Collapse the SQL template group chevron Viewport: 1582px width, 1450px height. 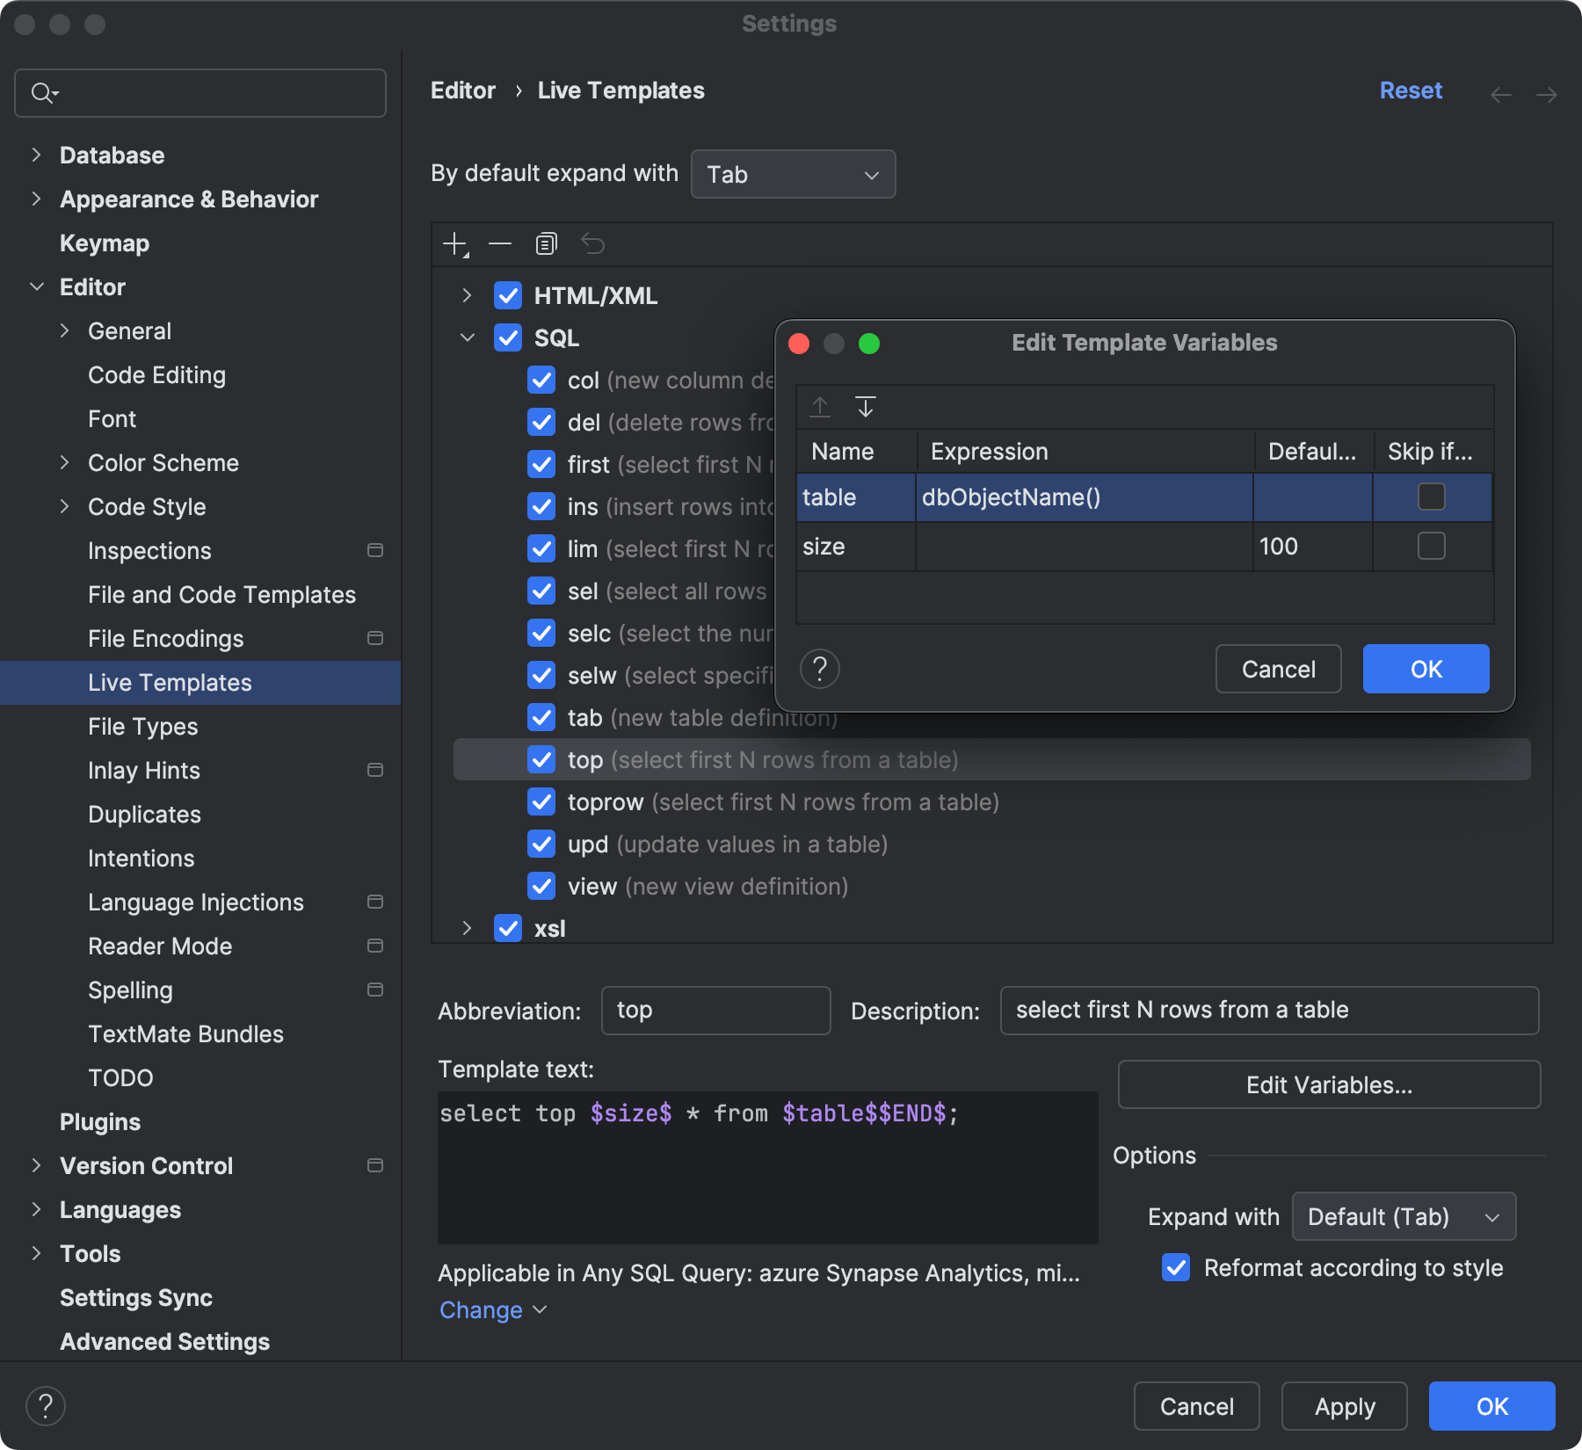click(467, 337)
